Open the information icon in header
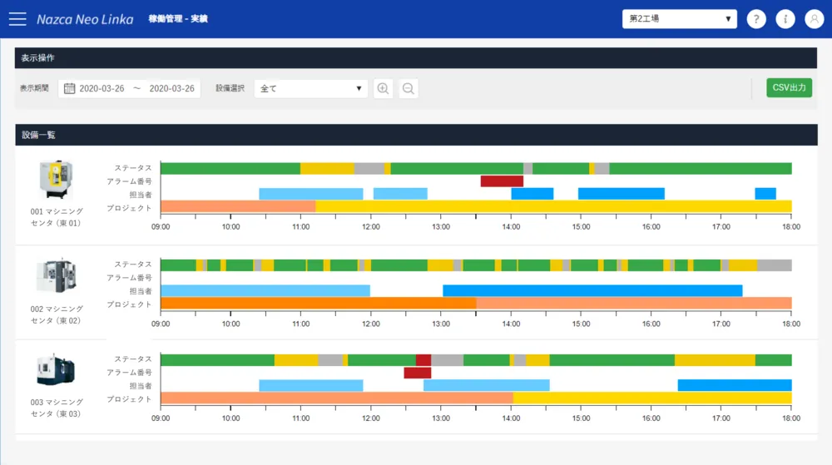The height and width of the screenshot is (465, 832). (x=785, y=19)
